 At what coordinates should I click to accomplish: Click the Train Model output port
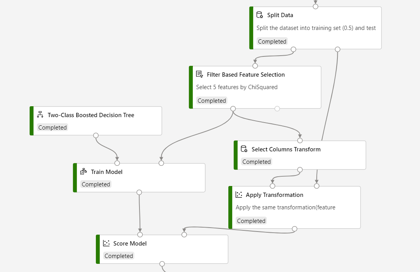tap(139, 192)
